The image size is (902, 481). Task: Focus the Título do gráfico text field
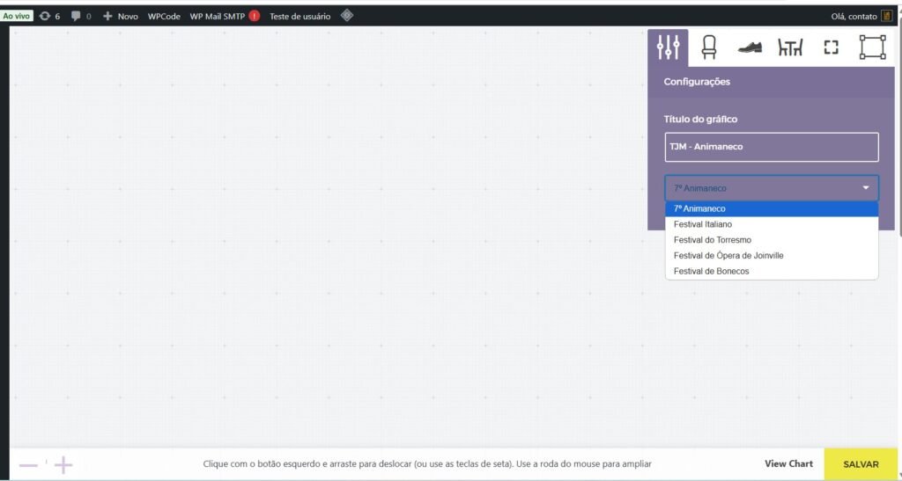(771, 147)
